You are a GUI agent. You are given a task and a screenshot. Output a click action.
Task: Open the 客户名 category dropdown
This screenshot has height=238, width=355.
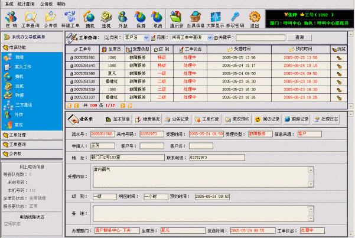coord(145,38)
